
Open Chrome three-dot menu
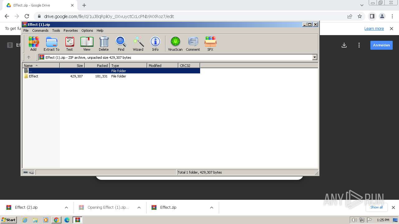click(392, 16)
